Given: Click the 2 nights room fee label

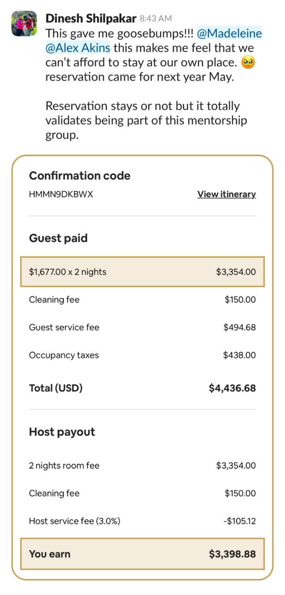Looking at the screenshot, I should [x=64, y=466].
